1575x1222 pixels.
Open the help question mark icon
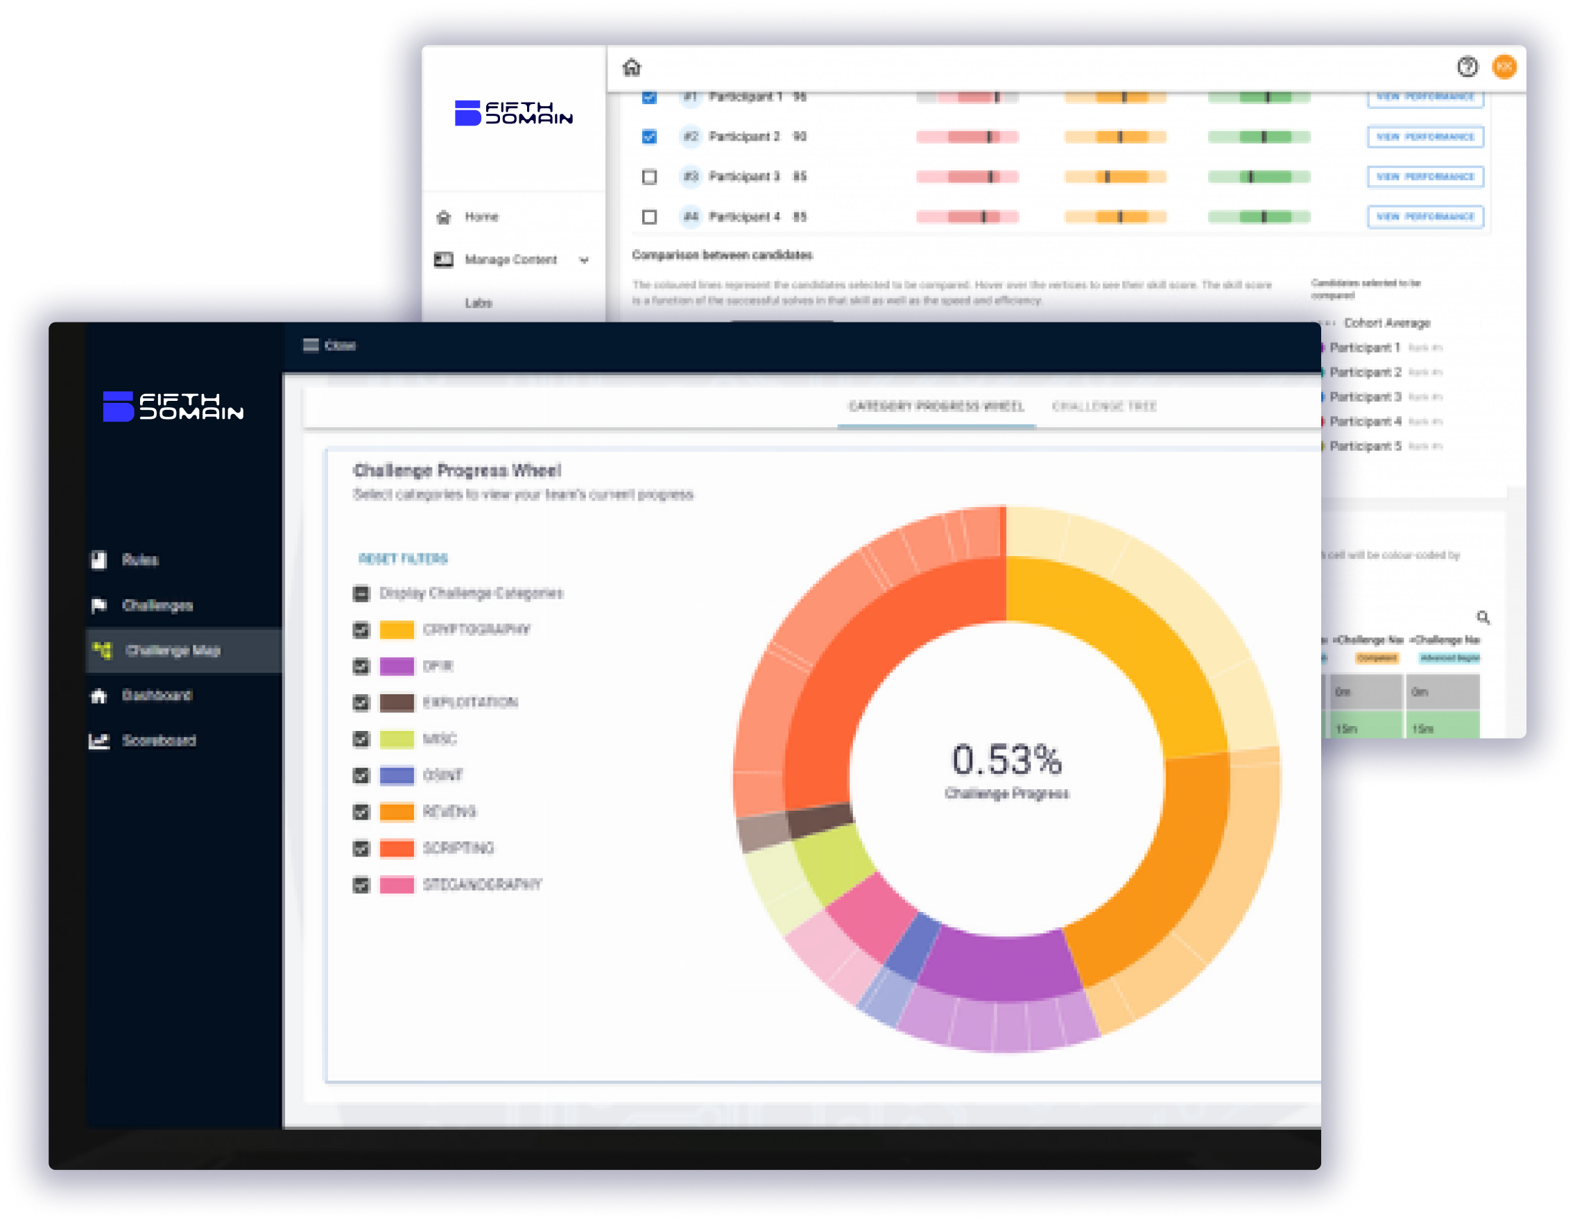point(1467,67)
